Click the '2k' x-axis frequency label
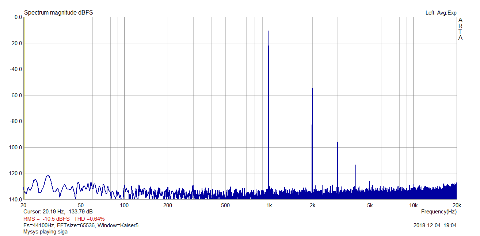This screenshot has height=236, width=480. (312, 205)
